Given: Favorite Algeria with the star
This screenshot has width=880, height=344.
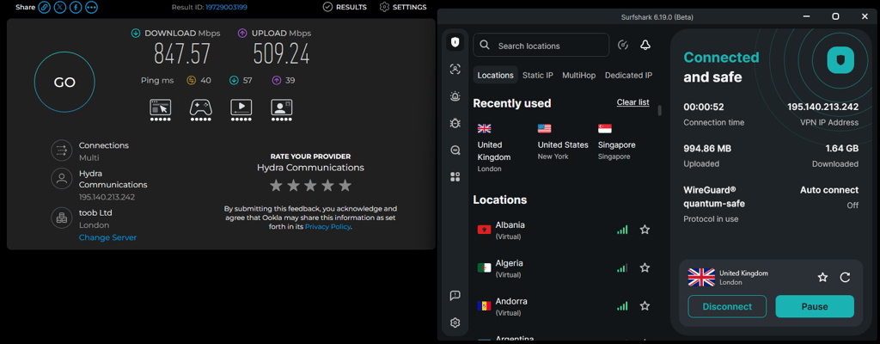Looking at the screenshot, I should [x=645, y=267].
